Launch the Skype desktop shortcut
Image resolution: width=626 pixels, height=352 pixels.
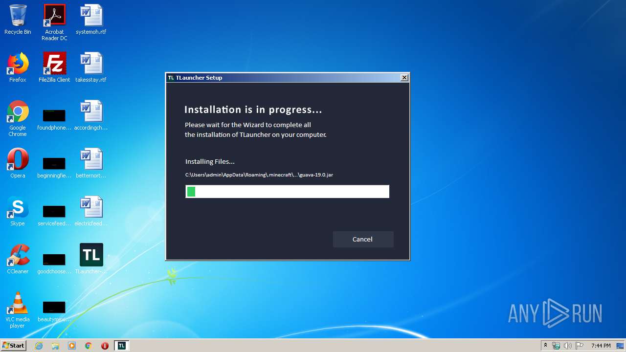click(x=18, y=211)
